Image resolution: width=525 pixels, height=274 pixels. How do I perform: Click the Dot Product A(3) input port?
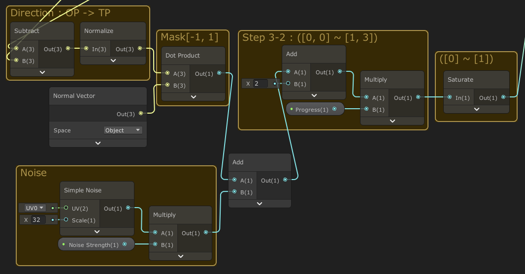point(167,73)
